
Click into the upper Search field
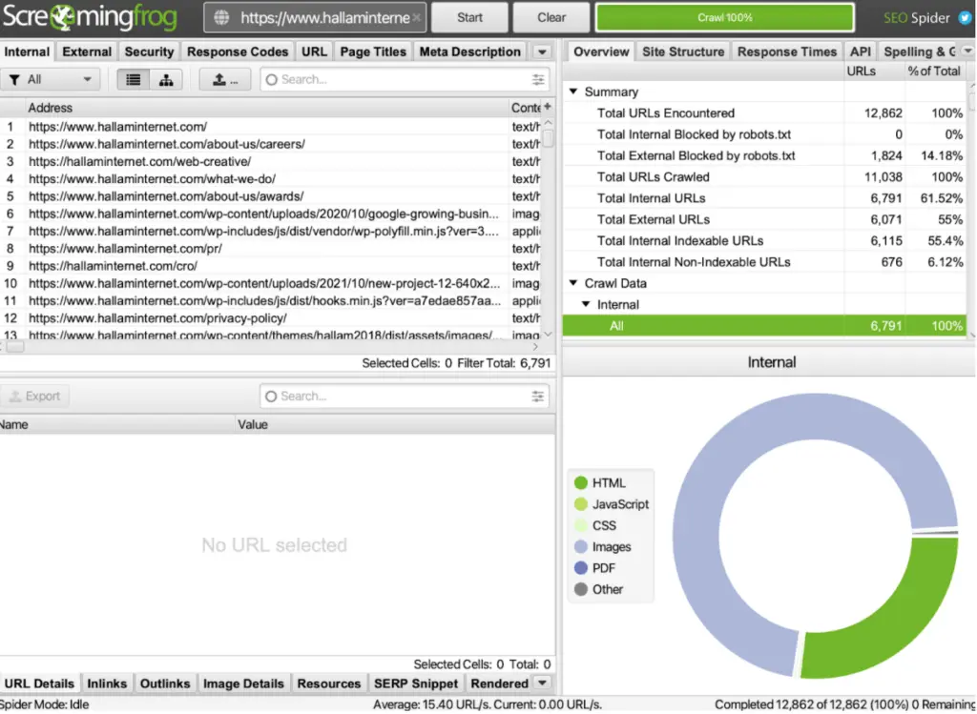click(x=404, y=80)
